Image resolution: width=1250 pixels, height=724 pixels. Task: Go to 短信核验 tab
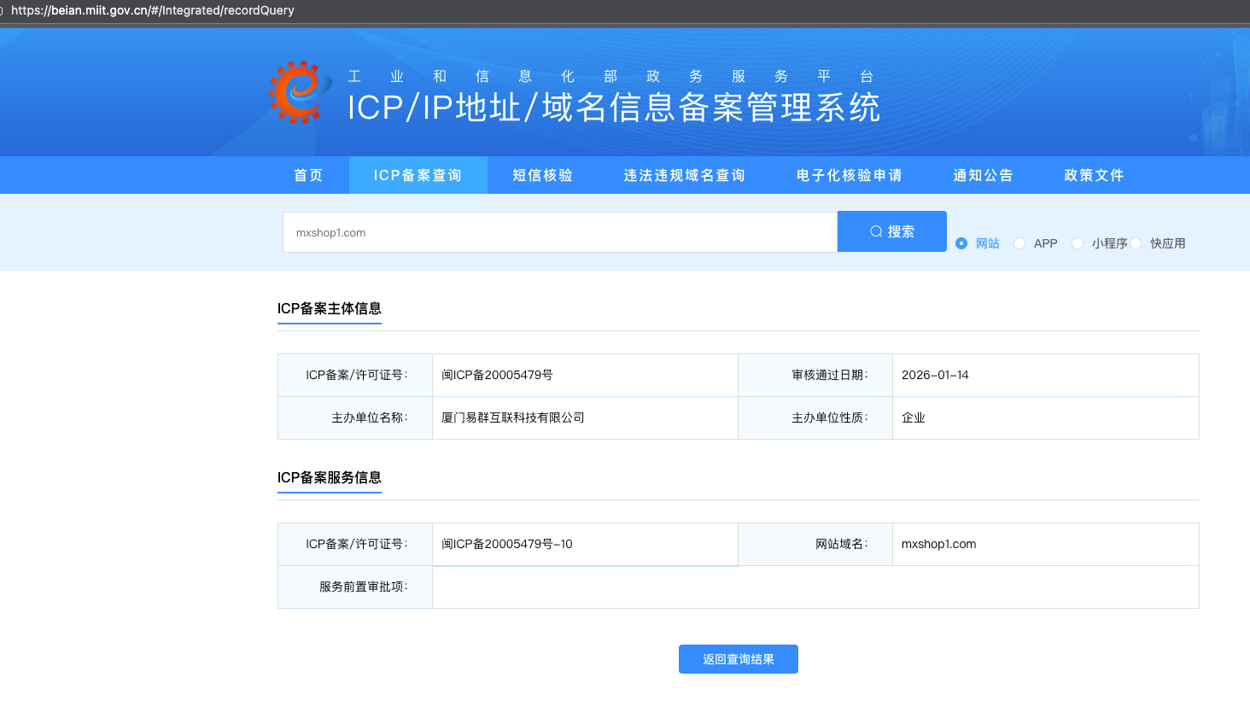point(542,175)
